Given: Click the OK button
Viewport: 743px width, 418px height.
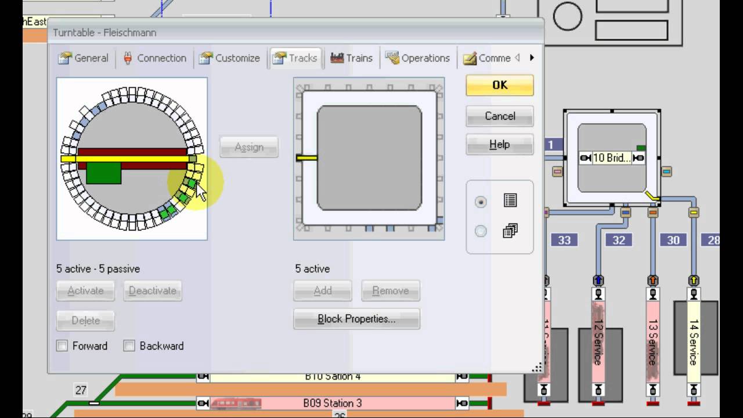Looking at the screenshot, I should [500, 85].
